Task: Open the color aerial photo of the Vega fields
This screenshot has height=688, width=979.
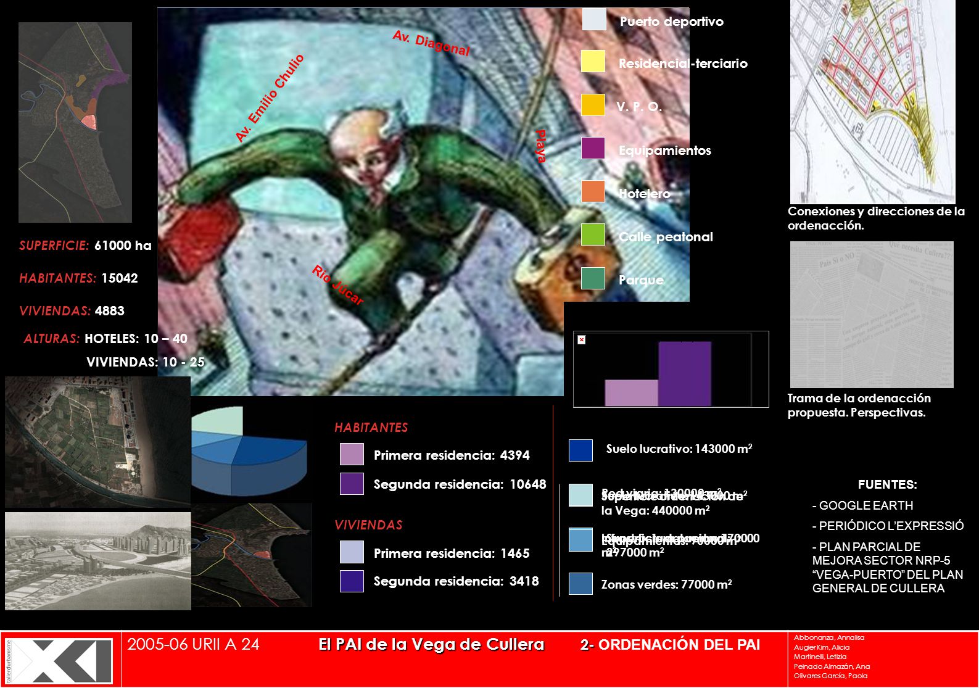Action: point(97,442)
